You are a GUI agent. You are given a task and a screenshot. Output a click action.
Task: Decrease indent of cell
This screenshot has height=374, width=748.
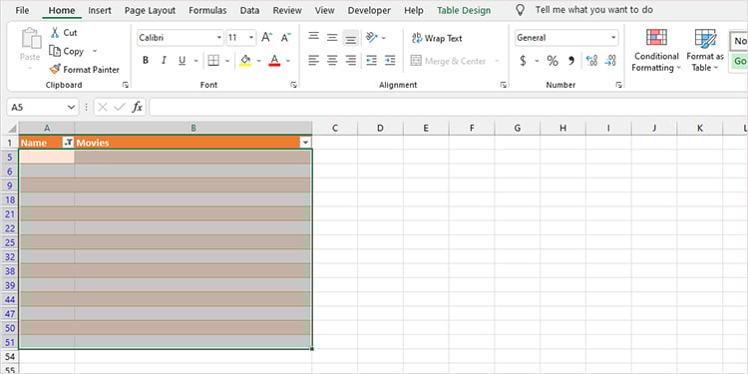pos(372,61)
